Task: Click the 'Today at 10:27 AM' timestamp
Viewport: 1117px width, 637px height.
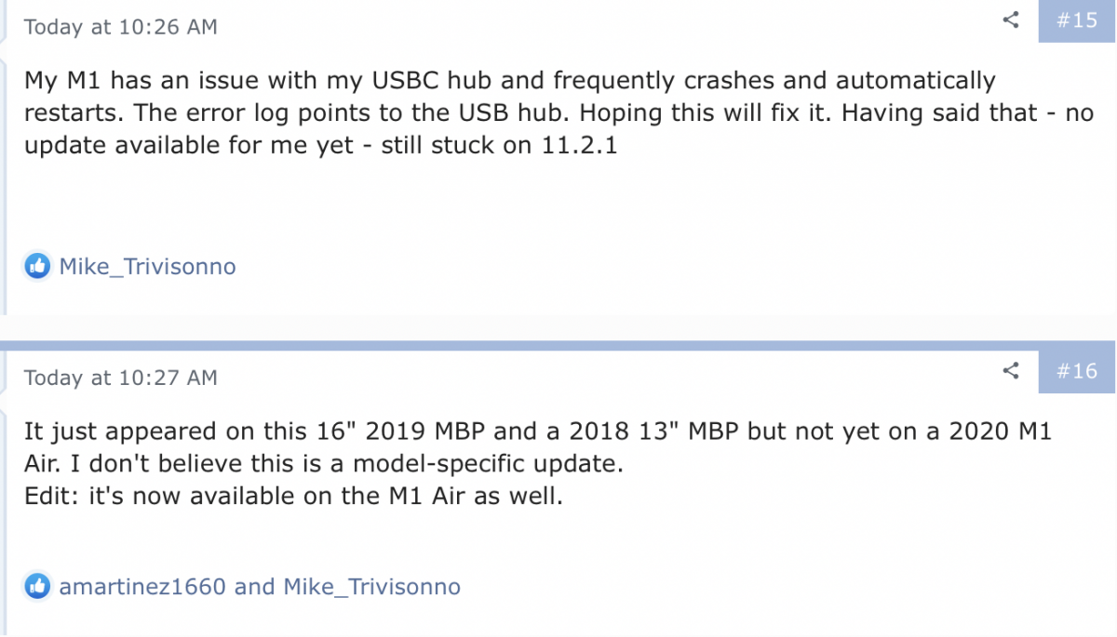Action: 121,378
